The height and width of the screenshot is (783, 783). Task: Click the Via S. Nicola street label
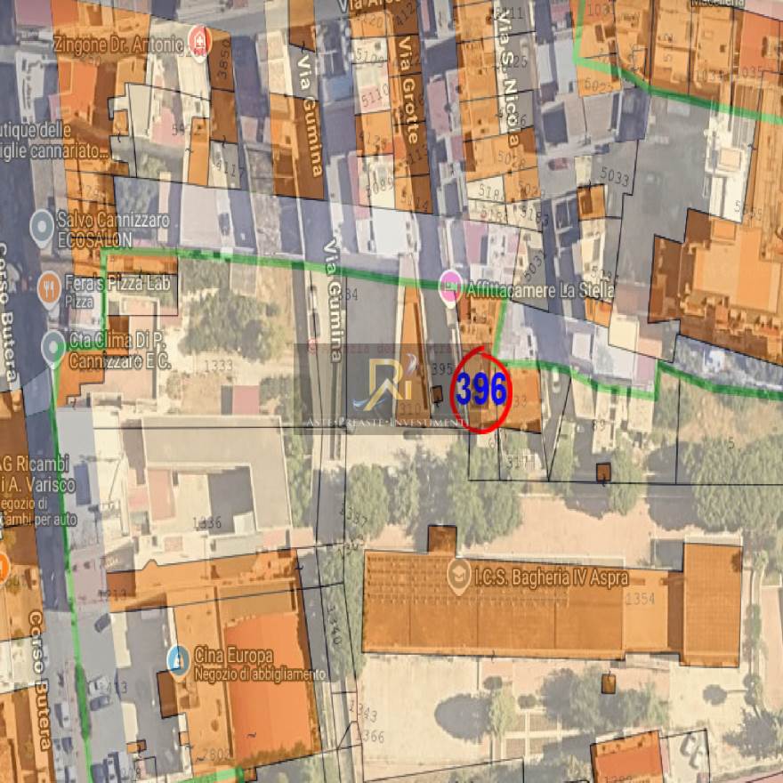point(508,81)
